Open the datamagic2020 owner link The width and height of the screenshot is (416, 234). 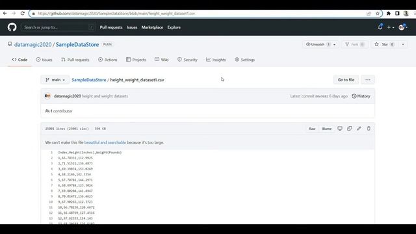click(x=33, y=45)
